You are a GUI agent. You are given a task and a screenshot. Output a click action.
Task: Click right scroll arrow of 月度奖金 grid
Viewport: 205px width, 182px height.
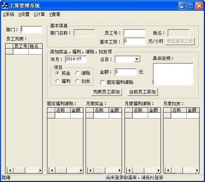pyautogui.click(x=120, y=170)
